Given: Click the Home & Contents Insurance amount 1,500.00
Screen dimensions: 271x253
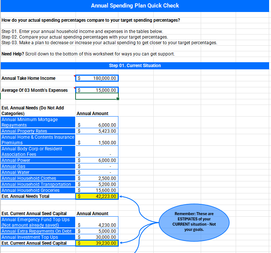Looking at the screenshot, I should click(x=97, y=143).
